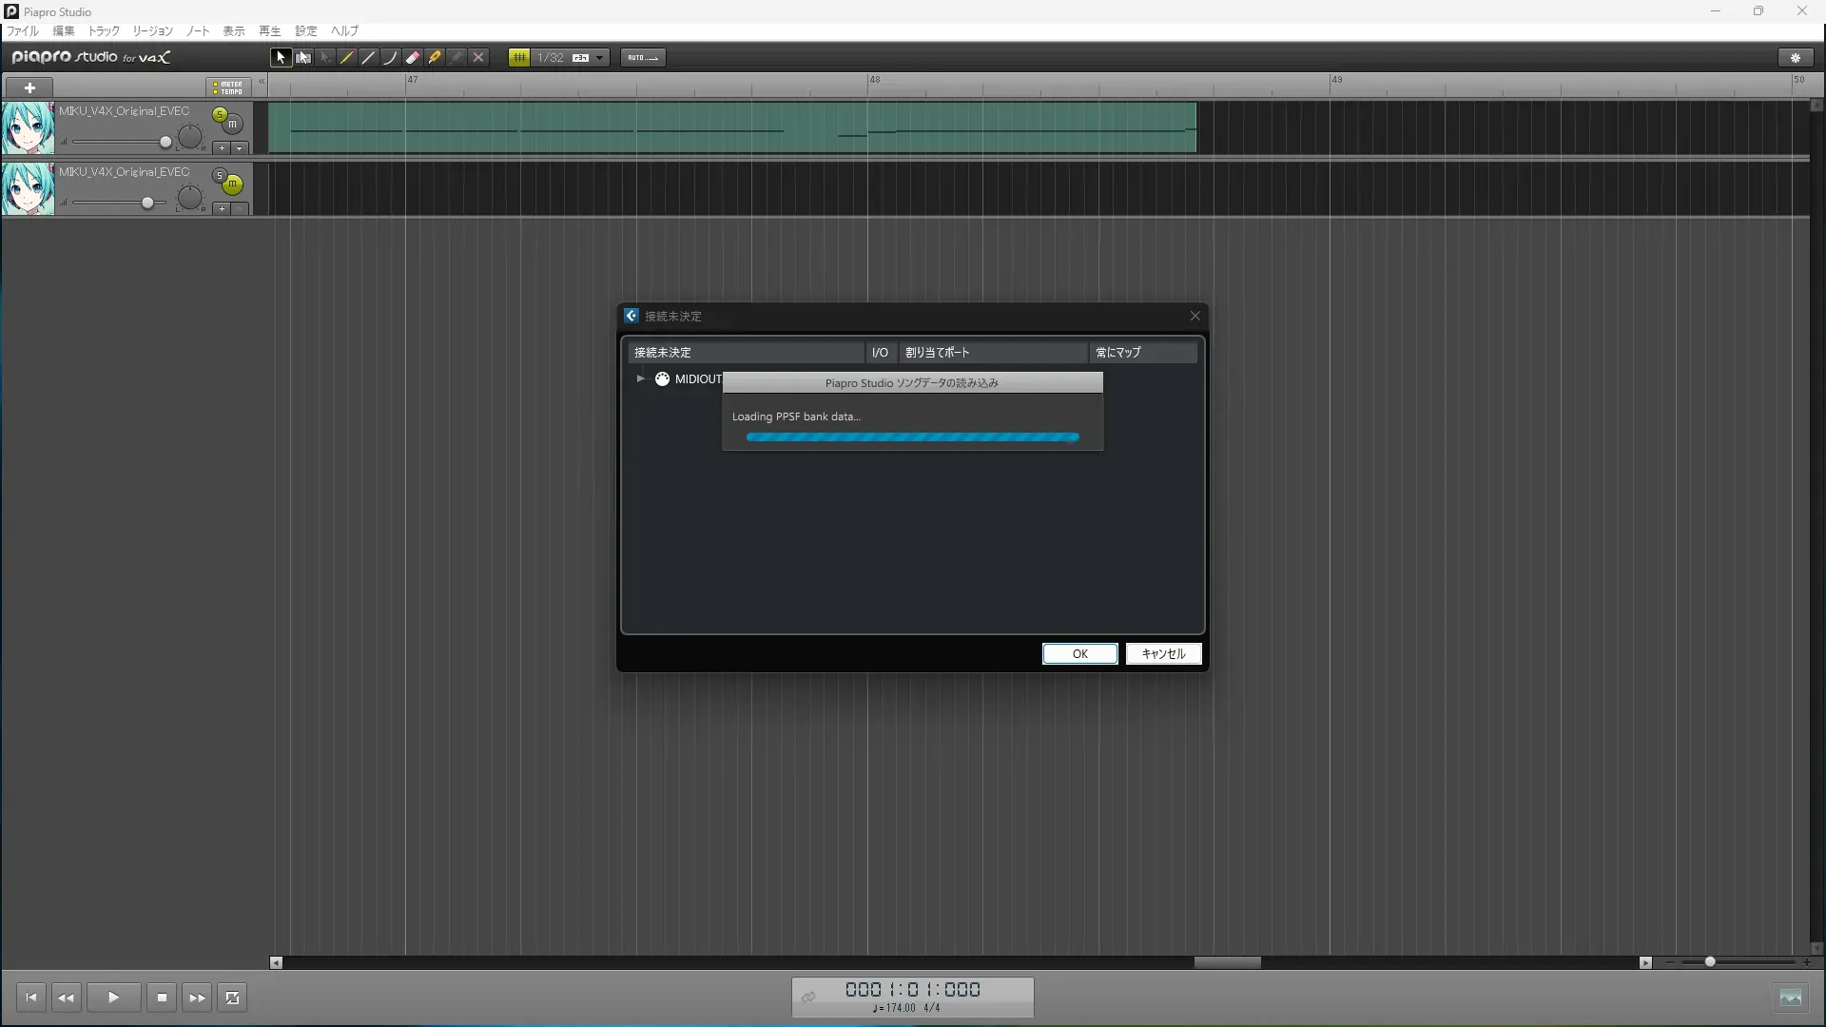1826x1027 pixels.
Task: Click the add track plus button
Action: [29, 87]
